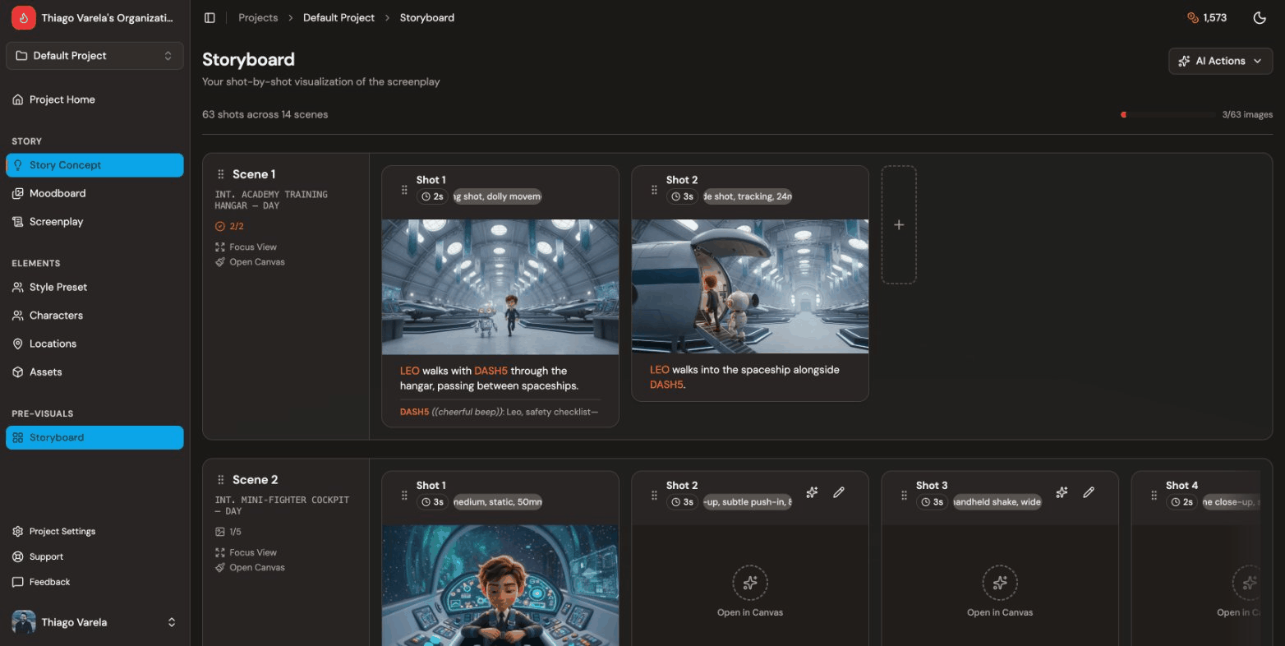Toggle dark mode with the moon icon
1285x646 pixels.
(x=1260, y=17)
